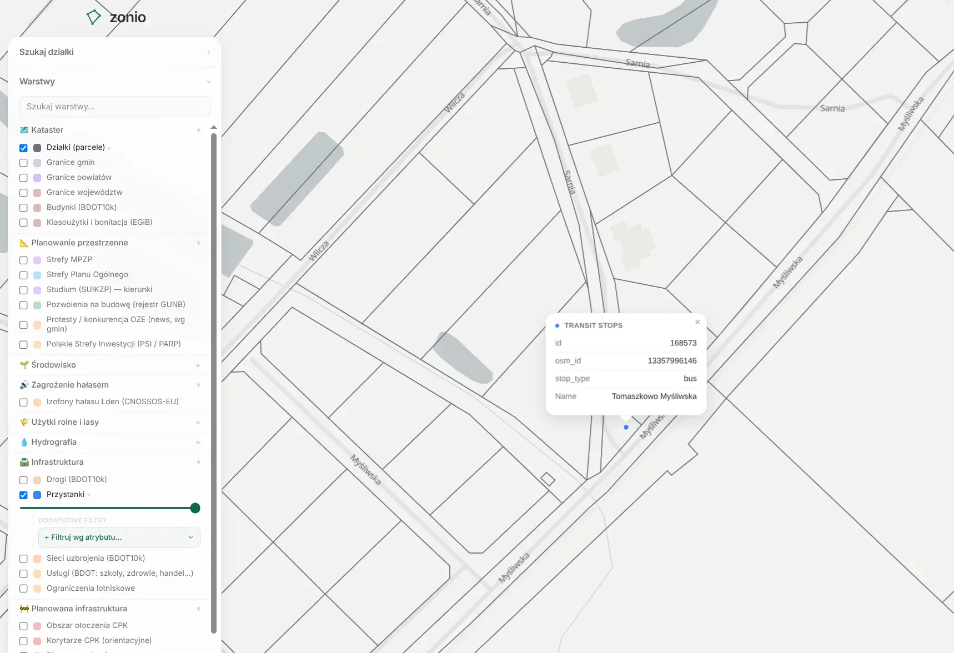Open the Szukaj działki section
The height and width of the screenshot is (653, 954).
[x=114, y=52]
